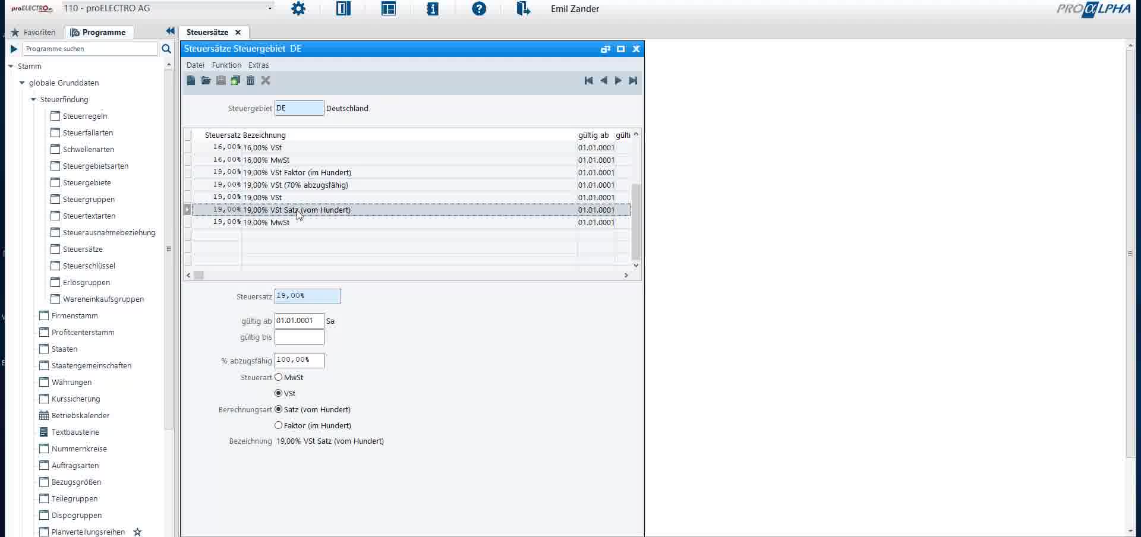Open the help question mark icon

tap(479, 9)
